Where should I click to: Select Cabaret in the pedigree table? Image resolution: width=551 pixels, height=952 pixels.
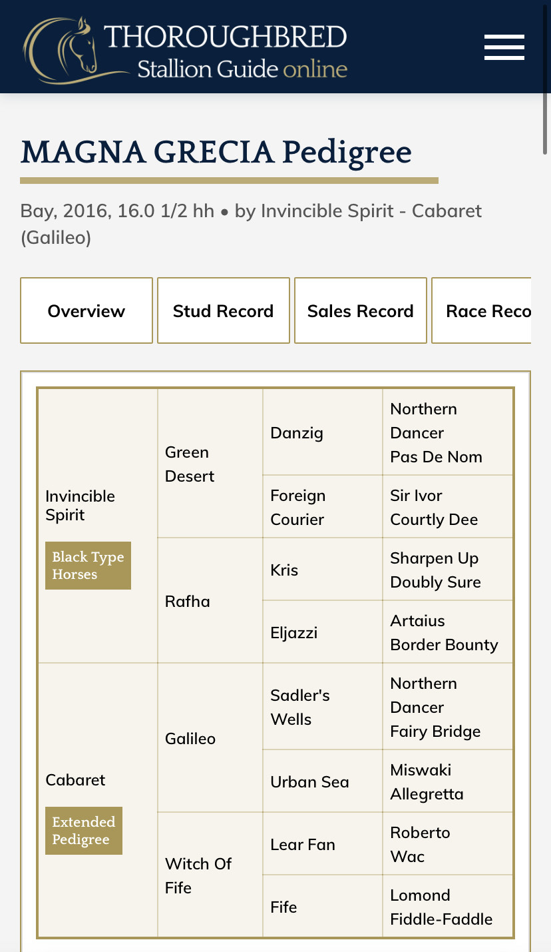click(75, 779)
